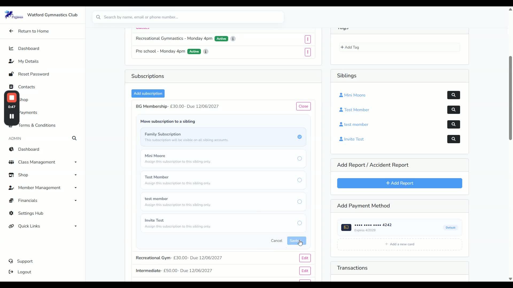The image size is (513, 288).
Task: Pause the screen recording
Action: 11,116
